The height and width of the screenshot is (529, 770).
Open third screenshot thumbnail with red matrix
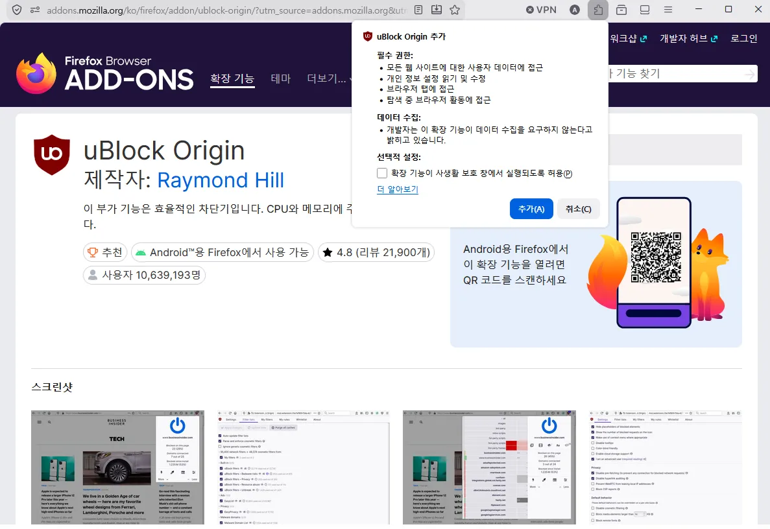tap(489, 467)
